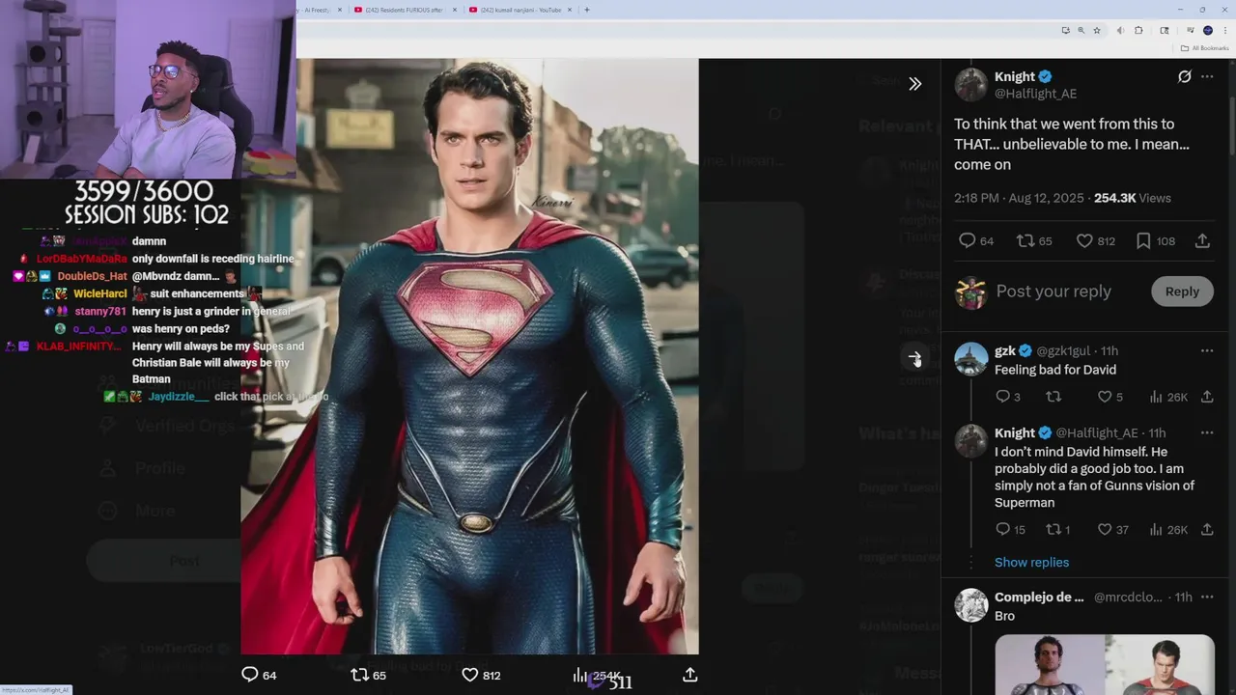Open more options on Knight's follow-up reply
The height and width of the screenshot is (695, 1236).
tap(1207, 432)
